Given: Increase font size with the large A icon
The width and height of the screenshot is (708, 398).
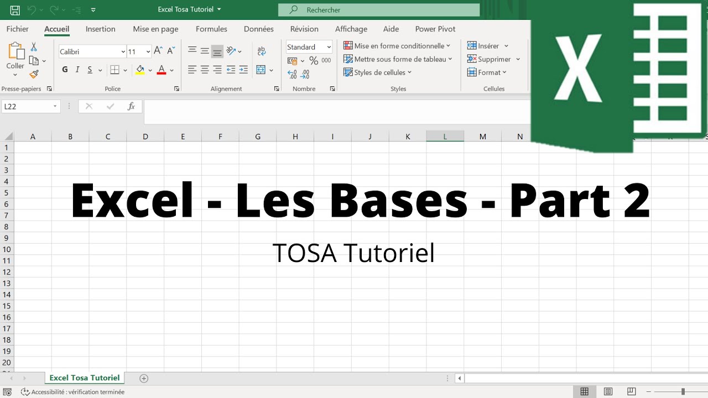Looking at the screenshot, I should (x=158, y=51).
